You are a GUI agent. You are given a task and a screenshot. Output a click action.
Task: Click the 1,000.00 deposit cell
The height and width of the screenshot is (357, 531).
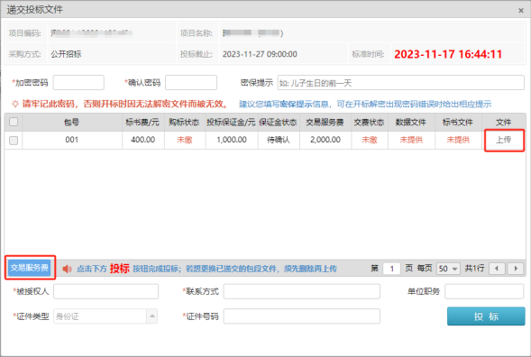tap(232, 140)
